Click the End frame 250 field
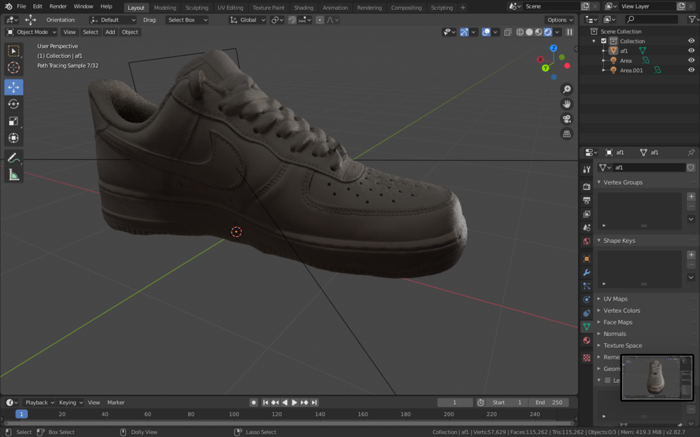700x437 pixels. point(549,402)
